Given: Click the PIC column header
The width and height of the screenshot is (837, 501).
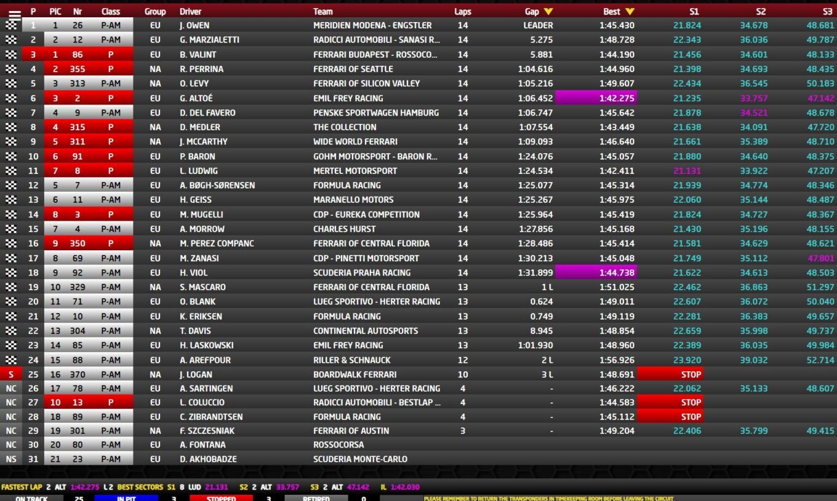Looking at the screenshot, I should 55,12.
